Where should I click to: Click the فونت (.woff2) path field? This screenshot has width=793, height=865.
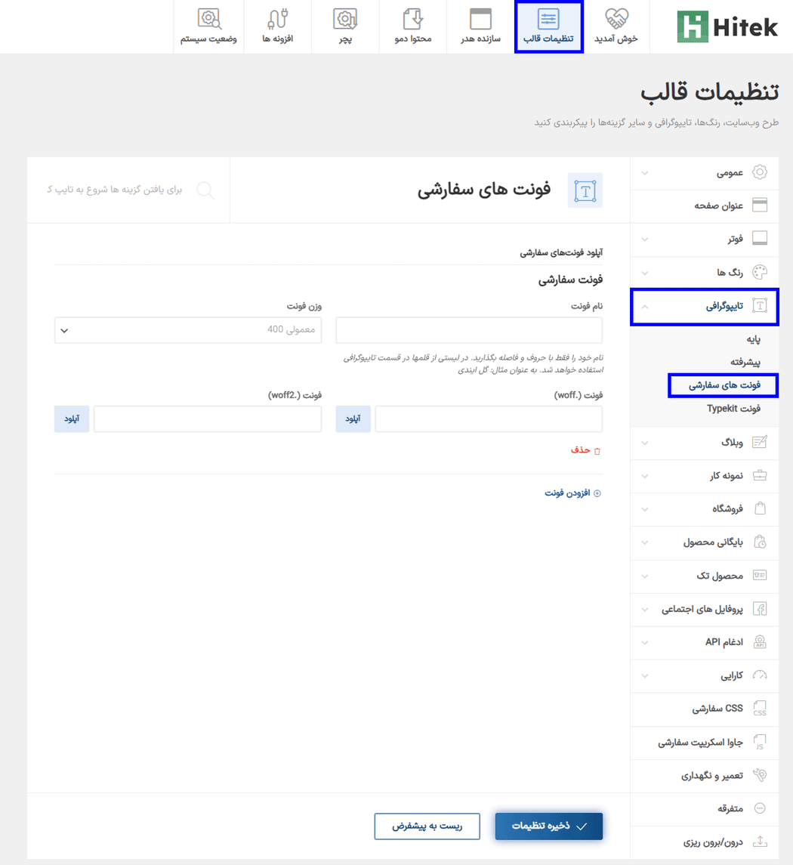coord(208,419)
